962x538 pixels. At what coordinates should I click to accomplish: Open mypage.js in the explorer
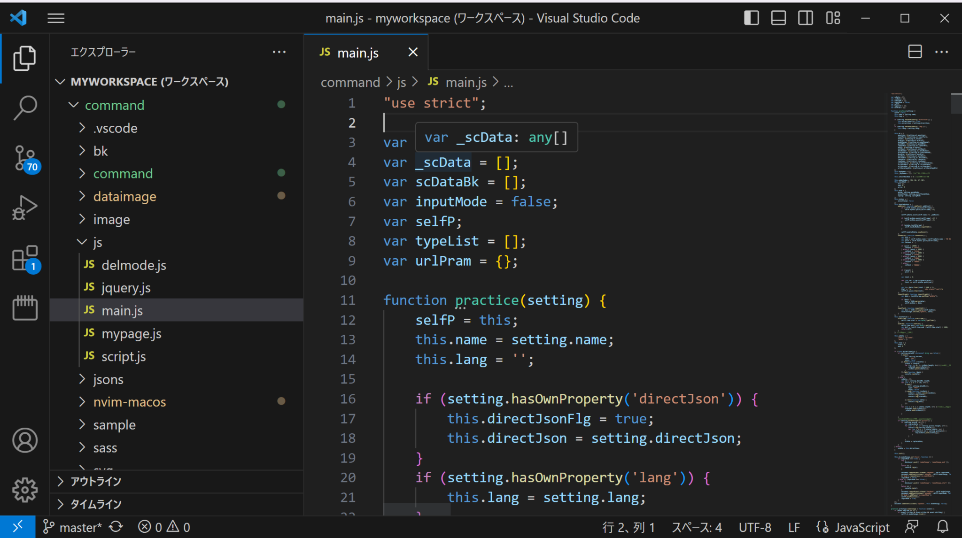131,334
